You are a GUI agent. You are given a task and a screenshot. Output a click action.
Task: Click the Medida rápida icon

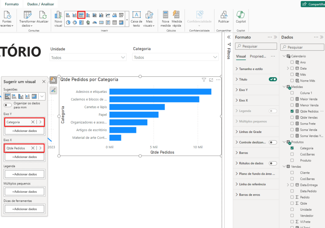pos(176,15)
